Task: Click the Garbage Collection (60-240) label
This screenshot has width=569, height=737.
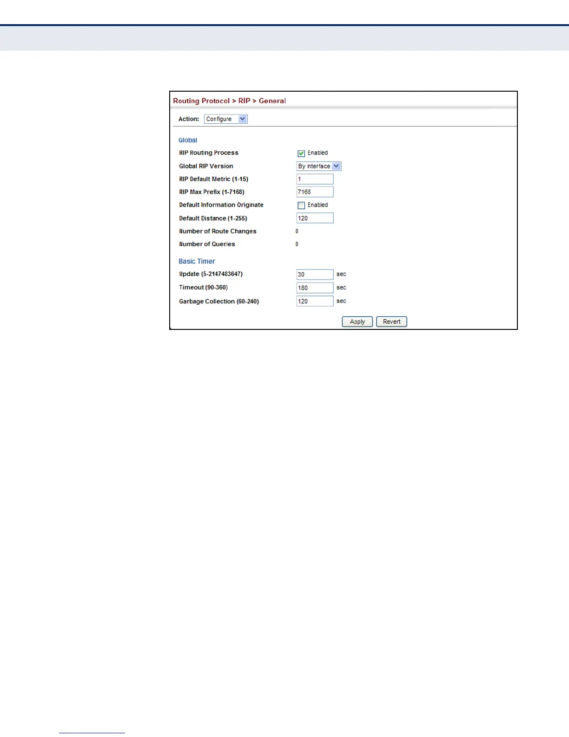Action: tap(219, 301)
